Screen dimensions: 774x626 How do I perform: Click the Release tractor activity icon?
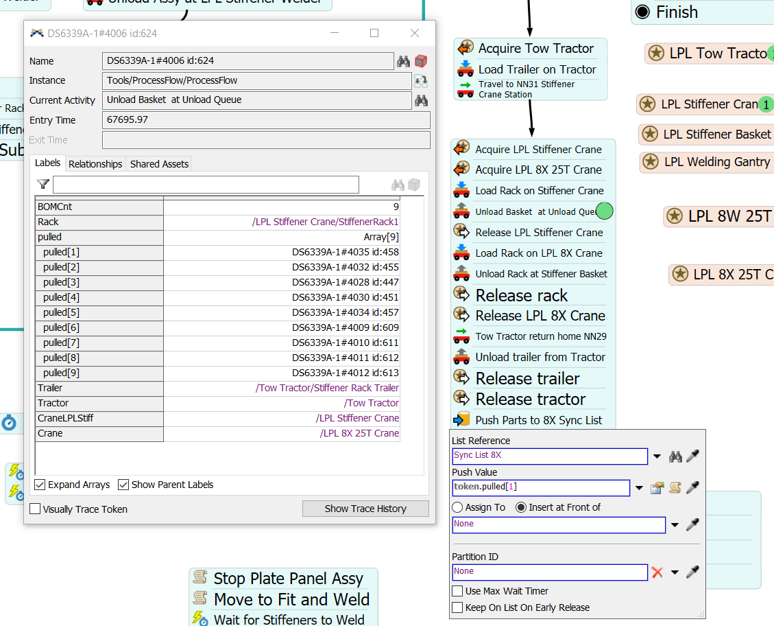coord(461,398)
